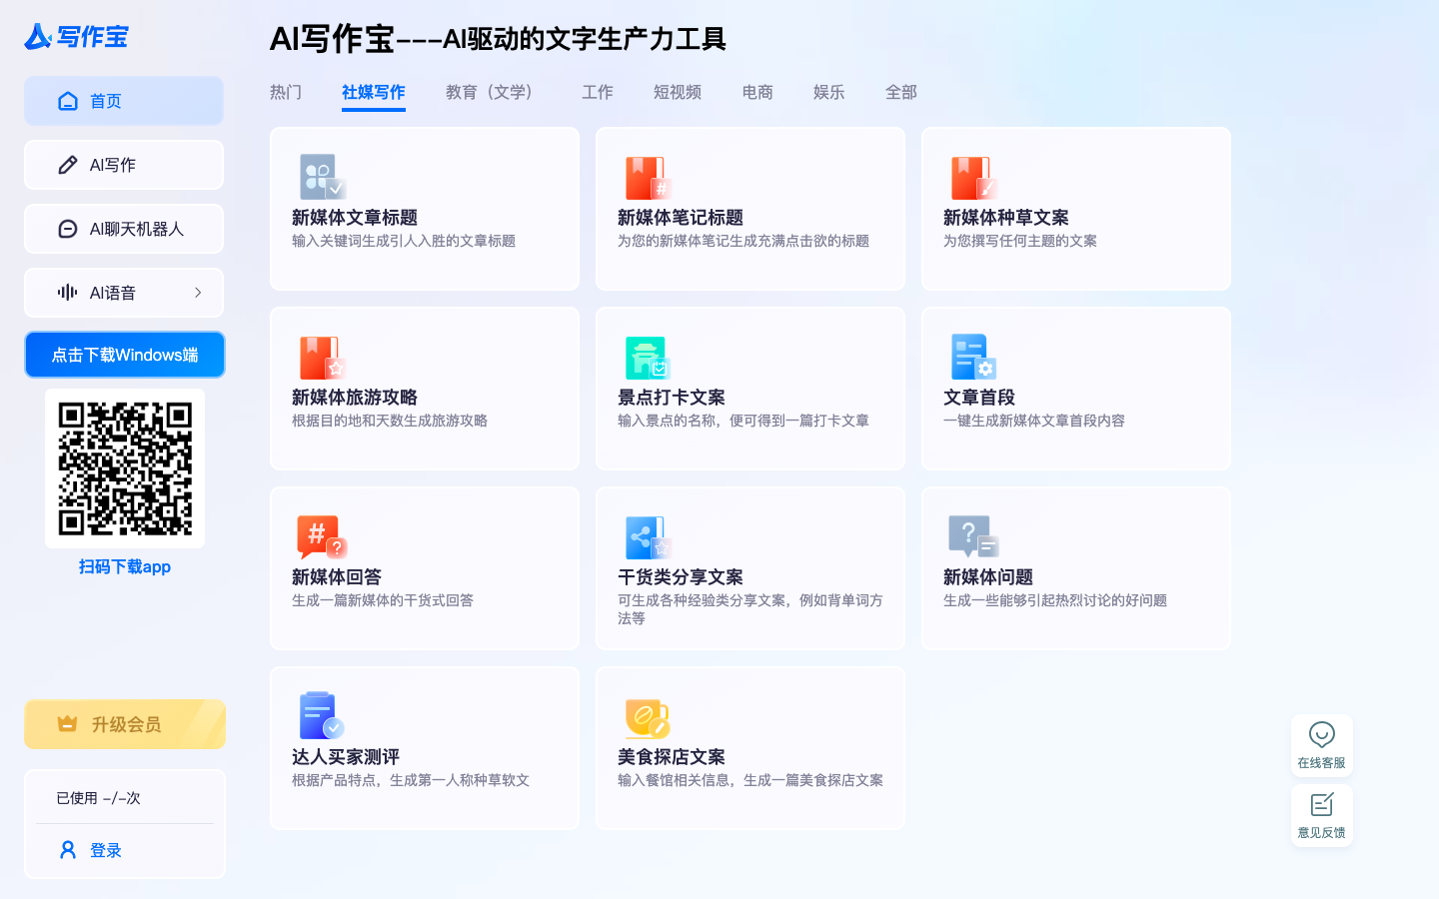The height and width of the screenshot is (899, 1439).
Task: Click the pencil icon beside AI写作
Action: [68, 165]
